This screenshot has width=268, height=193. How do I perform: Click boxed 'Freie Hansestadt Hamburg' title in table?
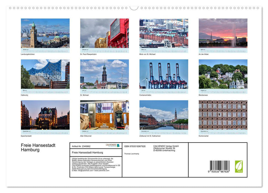click(87, 152)
